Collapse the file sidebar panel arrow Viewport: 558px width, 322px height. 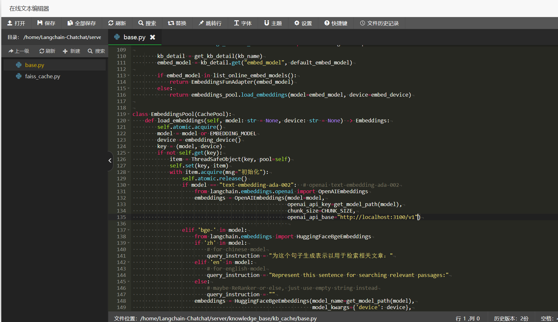pyautogui.click(x=110, y=160)
